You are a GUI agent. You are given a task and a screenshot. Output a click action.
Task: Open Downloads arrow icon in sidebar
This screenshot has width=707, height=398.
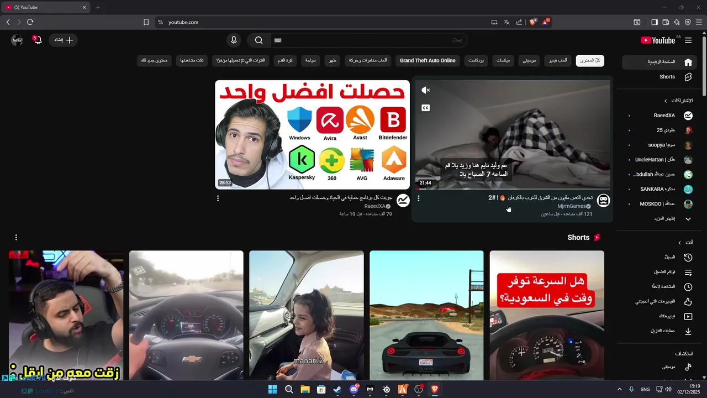(688, 331)
